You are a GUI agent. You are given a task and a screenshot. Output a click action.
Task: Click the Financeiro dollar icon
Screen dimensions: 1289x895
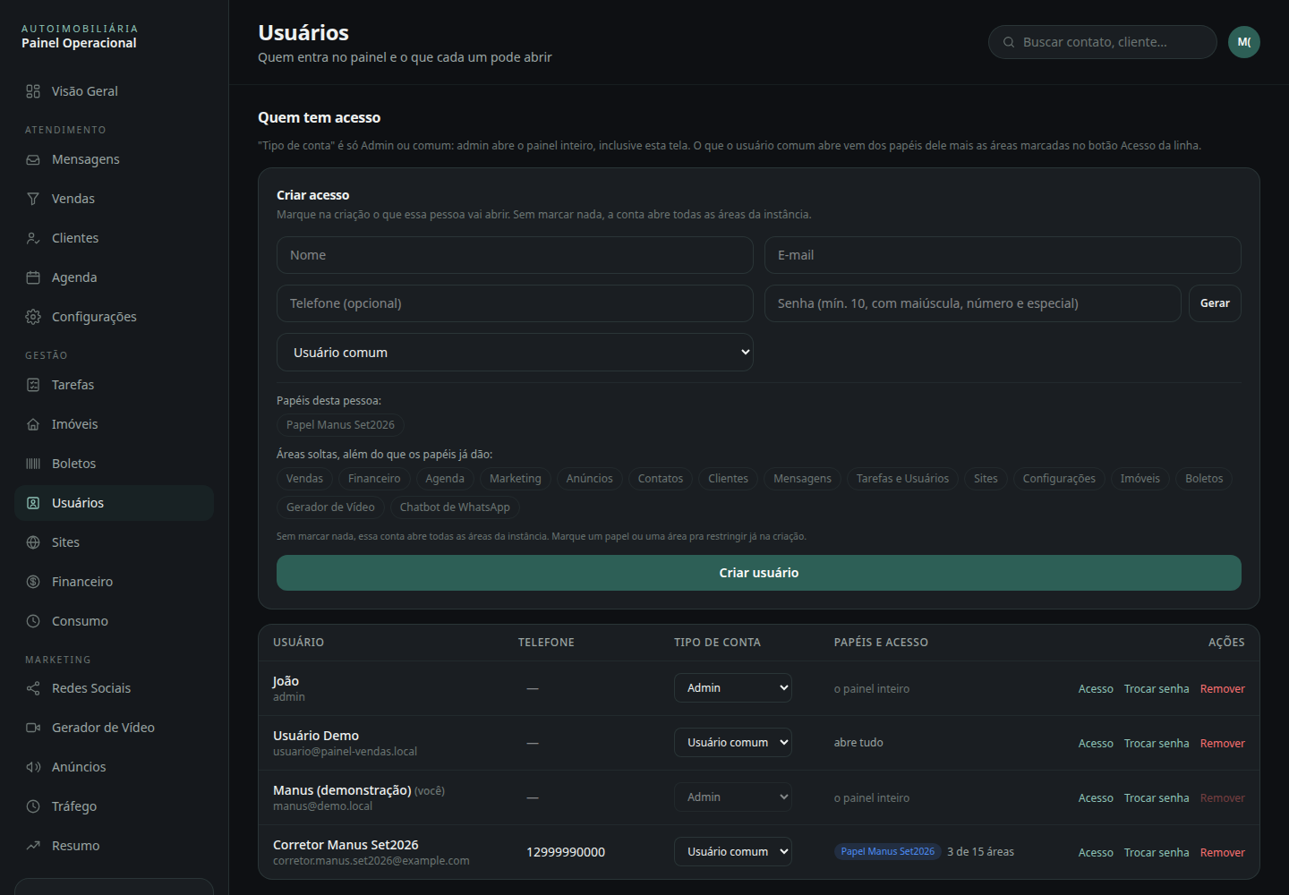[33, 582]
